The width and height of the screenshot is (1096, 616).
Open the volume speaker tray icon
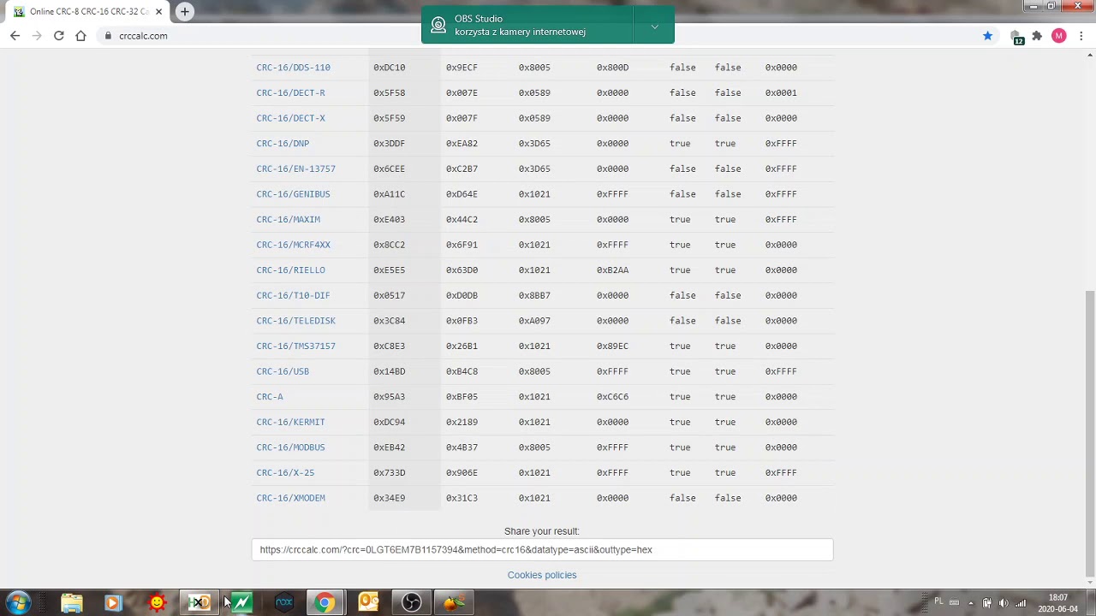[x=1004, y=603]
